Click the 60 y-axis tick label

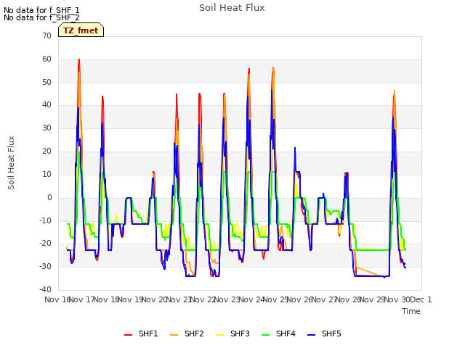point(46,59)
